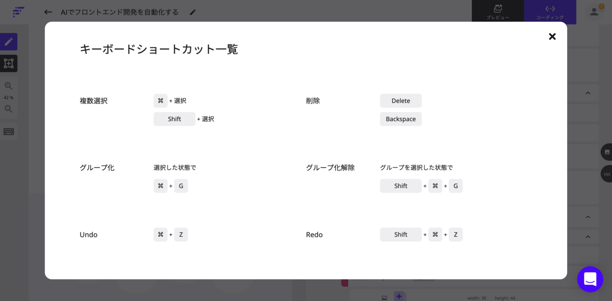Click the zoom in magnifier icon

[x=9, y=86]
